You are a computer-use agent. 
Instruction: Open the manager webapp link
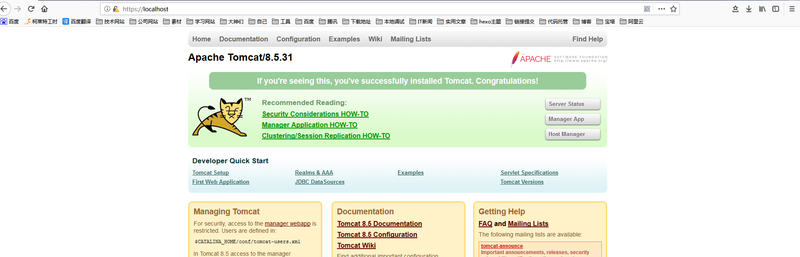[x=287, y=224]
